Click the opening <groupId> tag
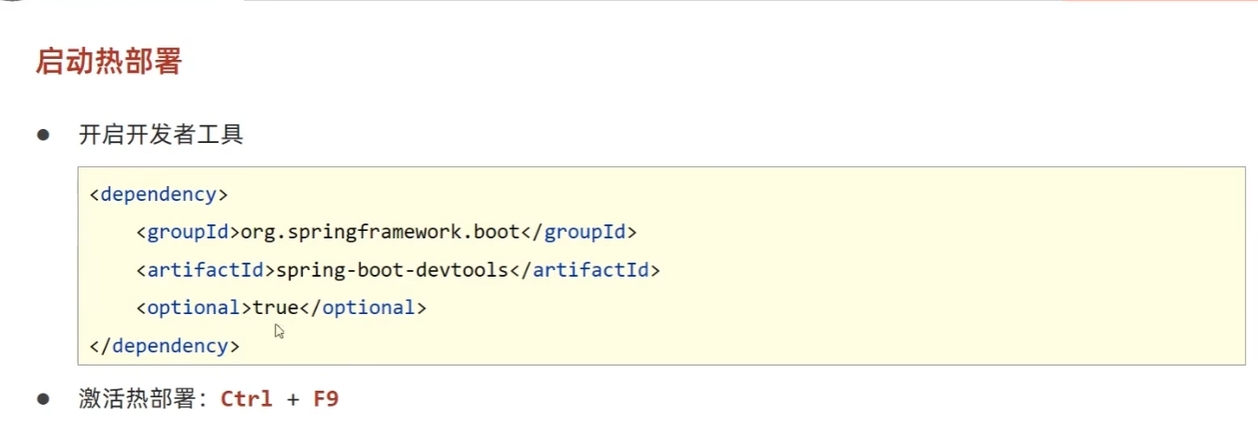The image size is (1258, 444). click(x=188, y=232)
